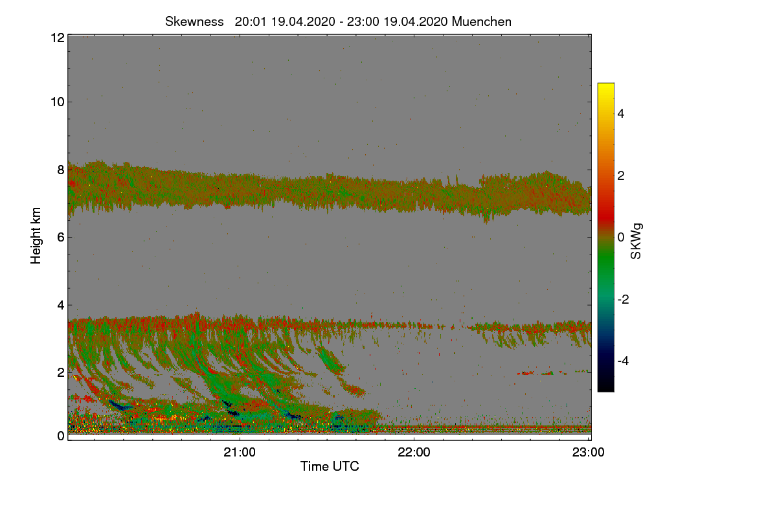This screenshot has width=777, height=518.
Task: Click the height axis tick label 0
Action: click(x=60, y=436)
